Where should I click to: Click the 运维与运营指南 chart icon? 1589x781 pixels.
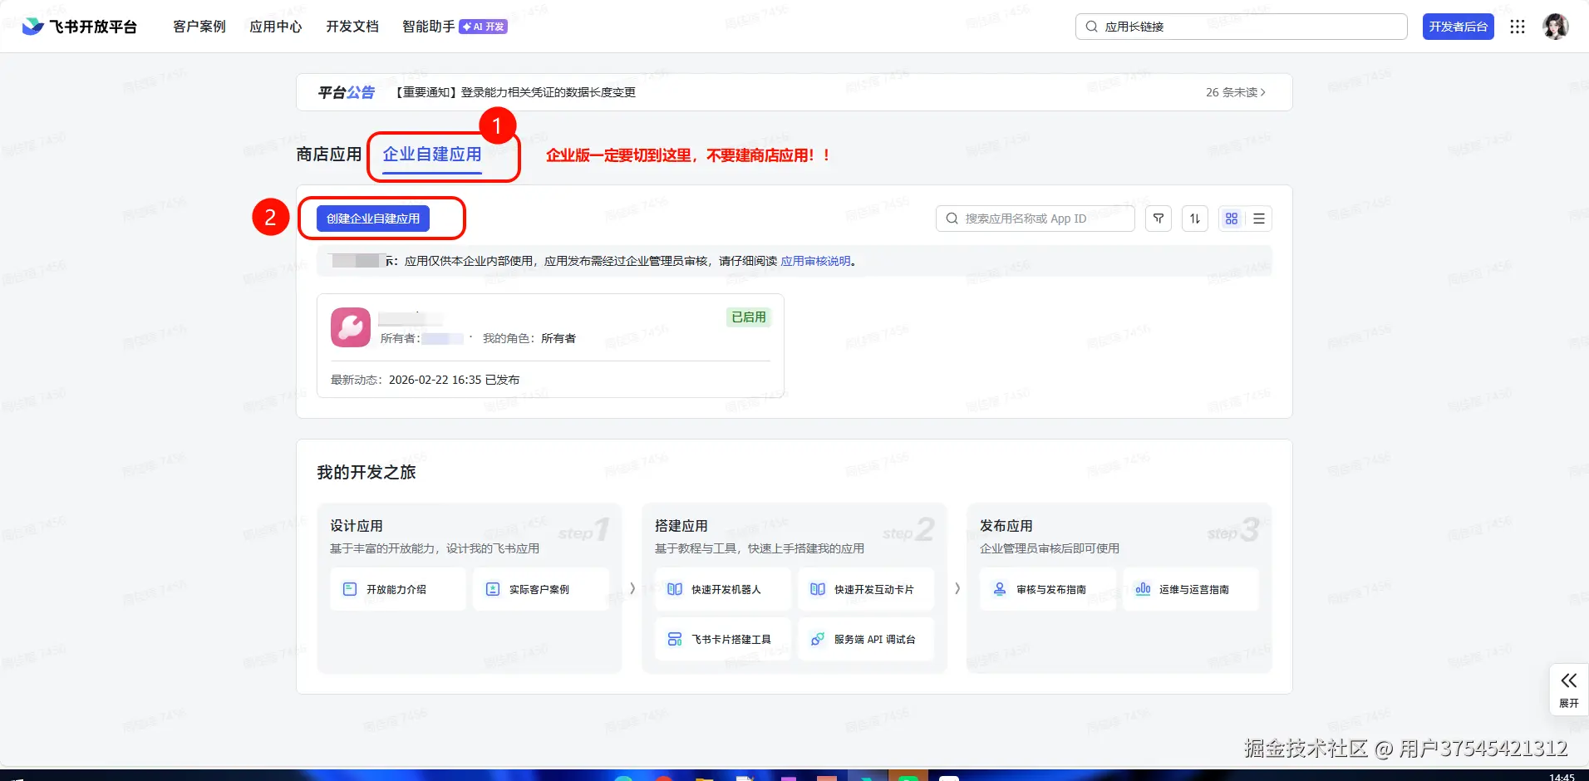click(1143, 589)
